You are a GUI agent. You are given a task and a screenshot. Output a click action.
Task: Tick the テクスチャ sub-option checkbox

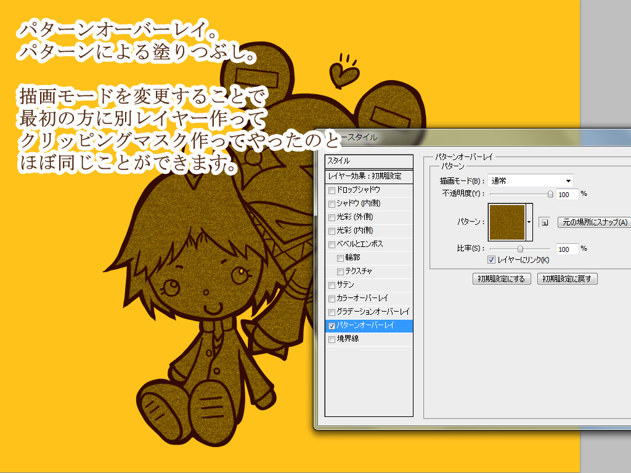point(341,272)
